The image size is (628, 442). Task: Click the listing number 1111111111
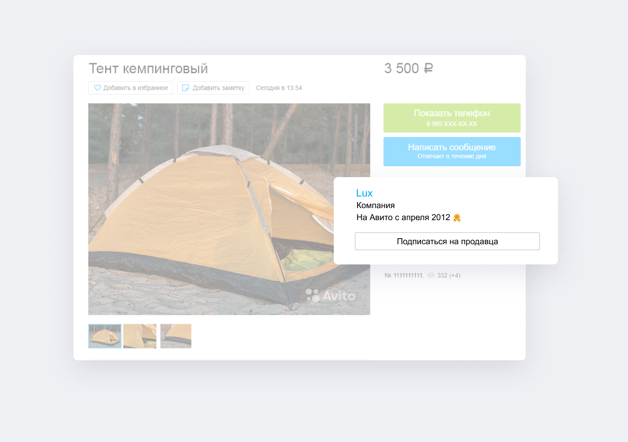(408, 275)
